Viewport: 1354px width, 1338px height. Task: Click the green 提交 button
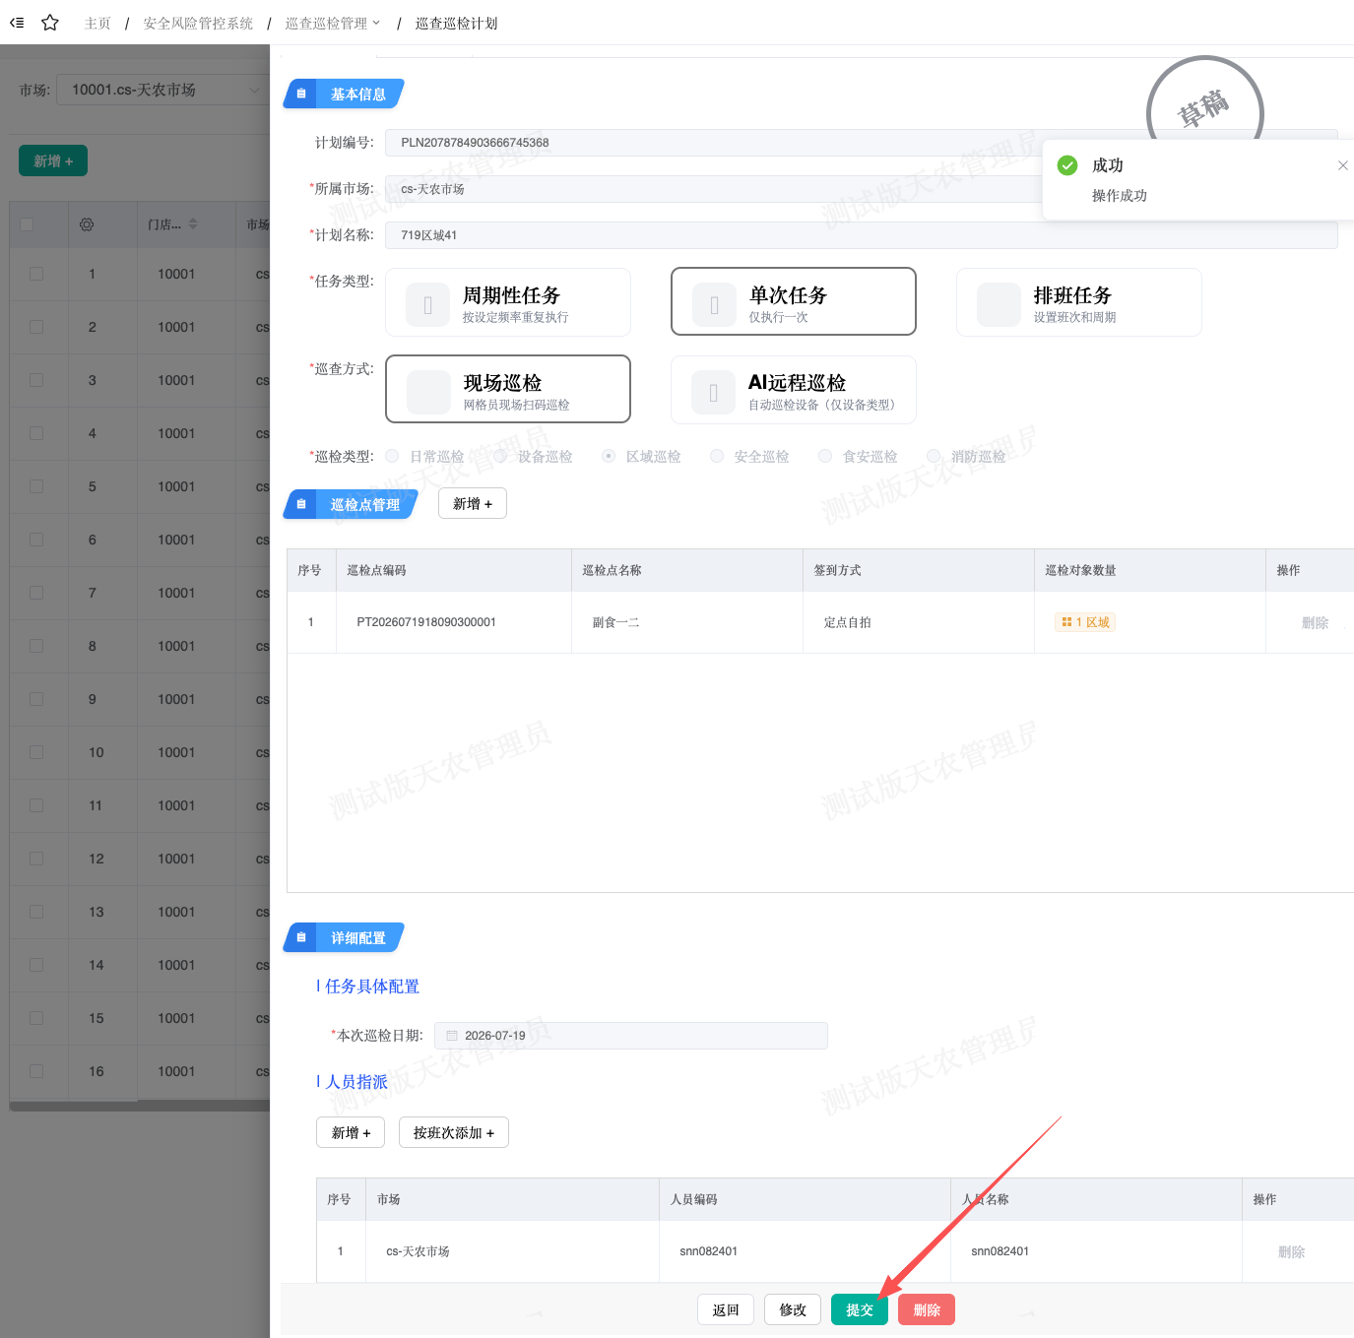tap(860, 1309)
